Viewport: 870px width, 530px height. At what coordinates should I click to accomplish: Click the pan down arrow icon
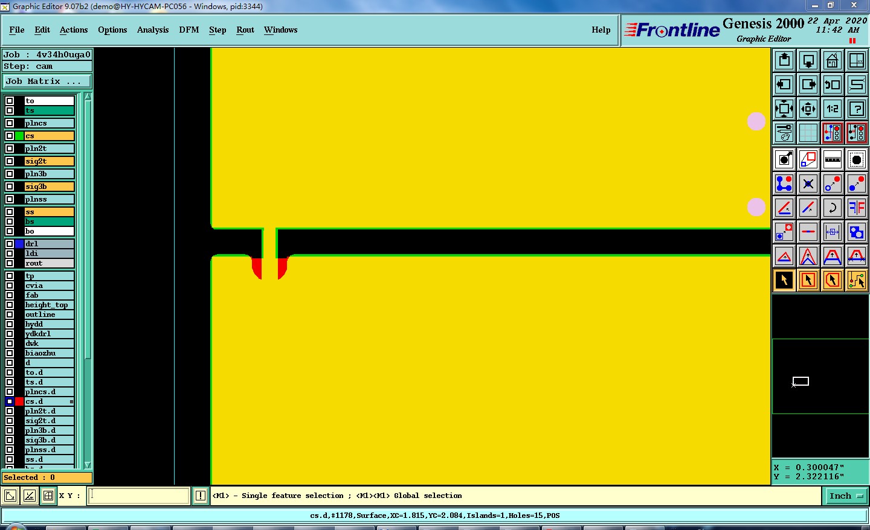click(x=808, y=60)
